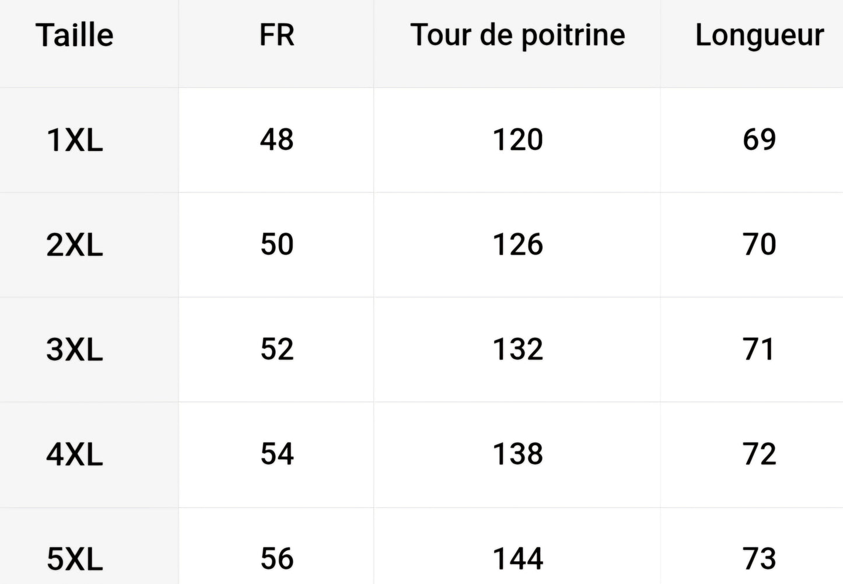Click the FR value 48 cell

point(277,140)
